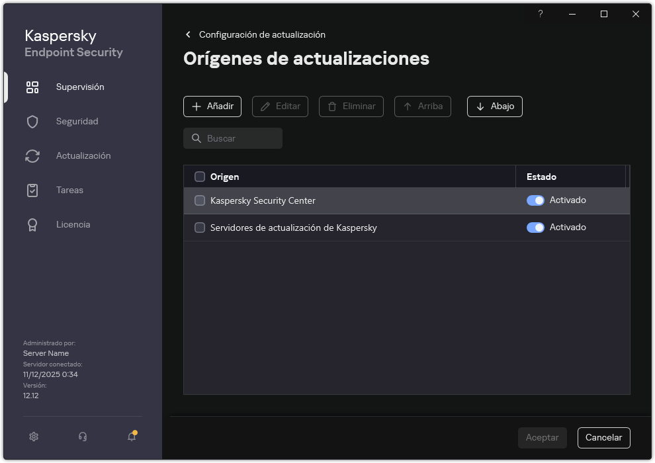Image resolution: width=655 pixels, height=463 pixels.
Task: Click the Añadir button
Action: tap(212, 106)
